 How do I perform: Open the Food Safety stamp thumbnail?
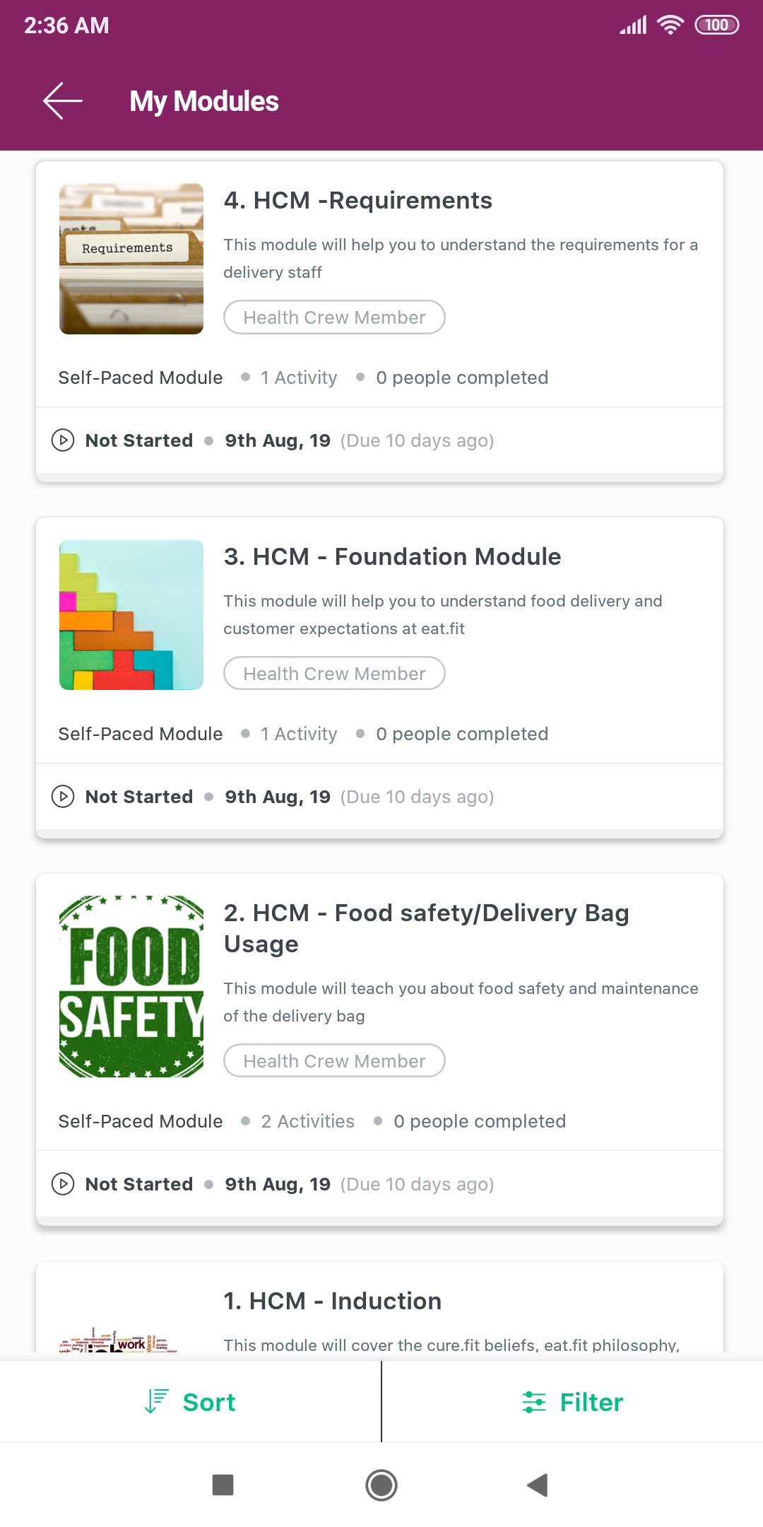click(x=131, y=986)
